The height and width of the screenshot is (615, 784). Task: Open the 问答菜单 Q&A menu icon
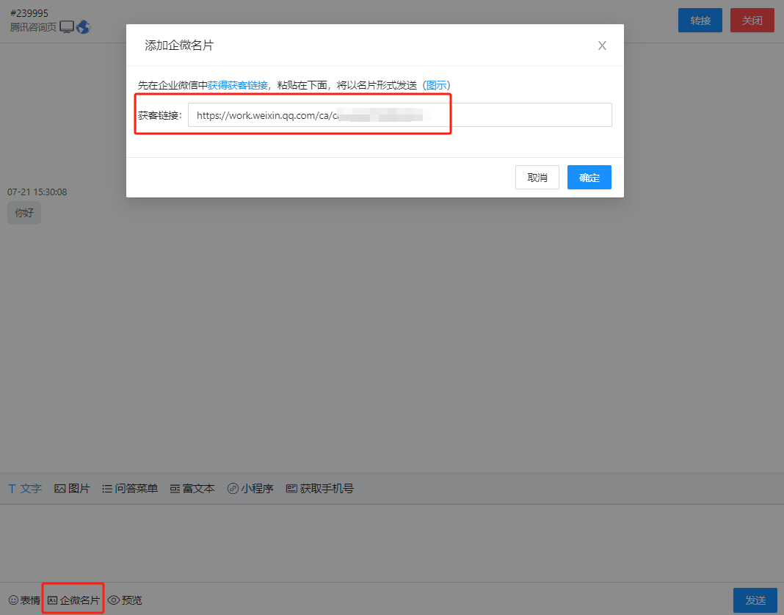tap(129, 487)
